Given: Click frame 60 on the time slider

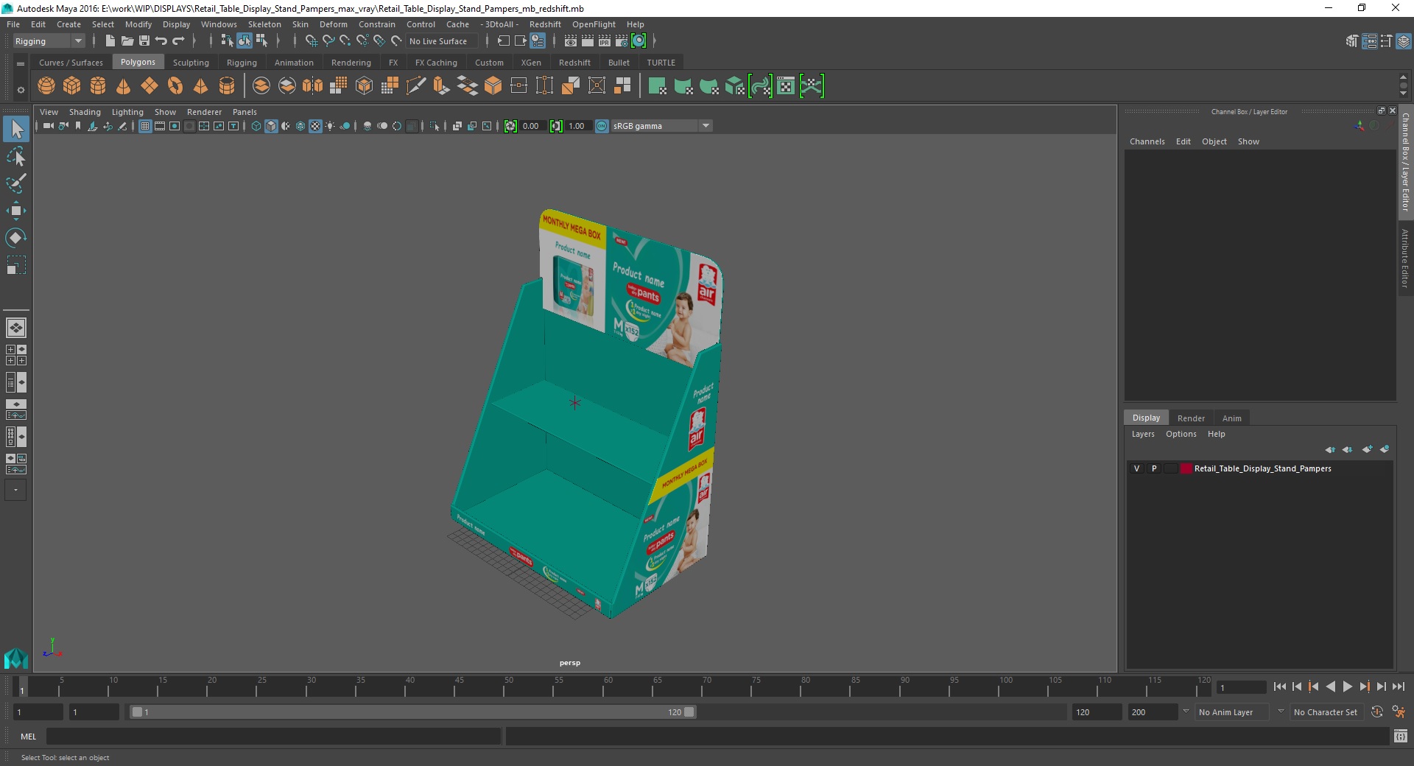Looking at the screenshot, I should click(x=608, y=687).
